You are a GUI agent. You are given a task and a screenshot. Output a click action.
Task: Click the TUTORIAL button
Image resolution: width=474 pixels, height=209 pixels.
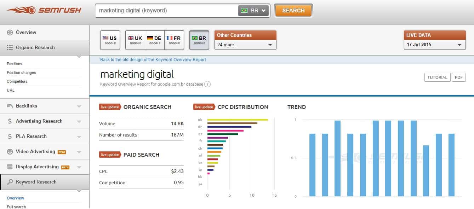point(437,77)
